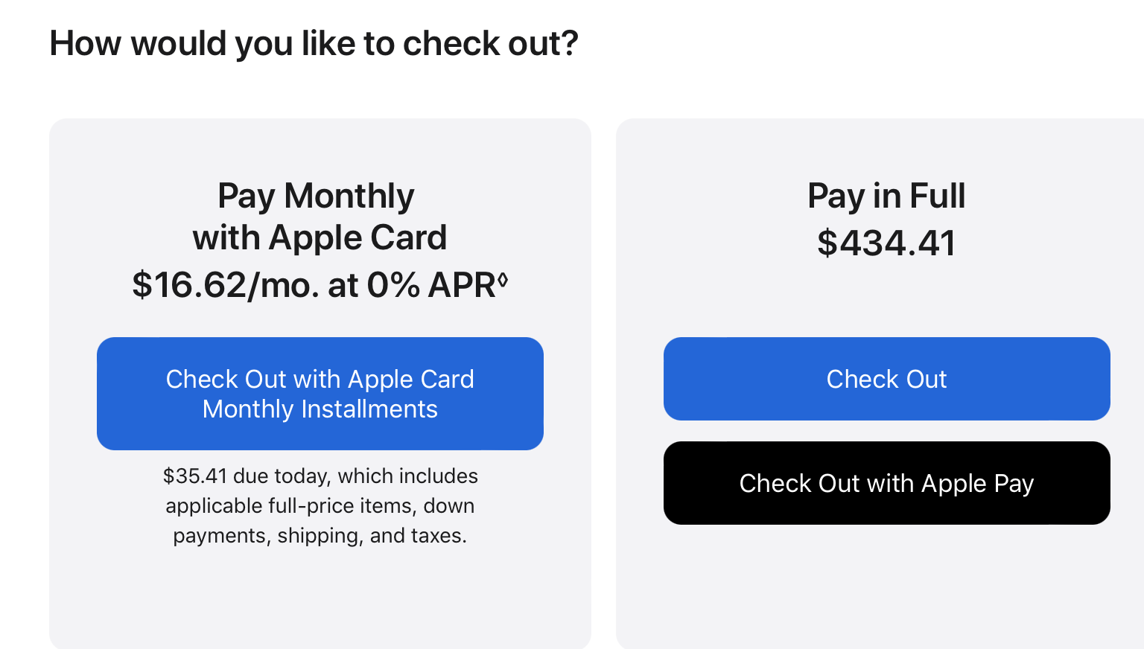Select the 'Pay Monthly' title line

tap(316, 196)
